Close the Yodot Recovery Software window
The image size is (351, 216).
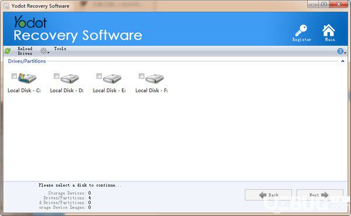coord(339,4)
